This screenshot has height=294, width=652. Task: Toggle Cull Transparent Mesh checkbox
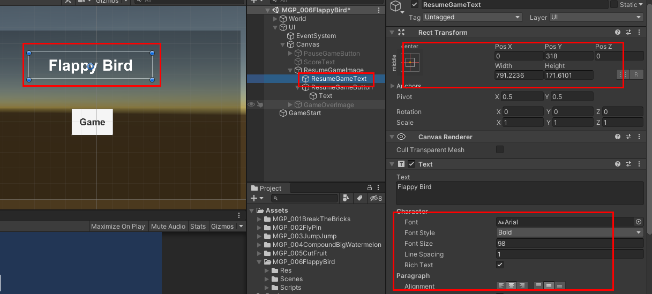[500, 149]
